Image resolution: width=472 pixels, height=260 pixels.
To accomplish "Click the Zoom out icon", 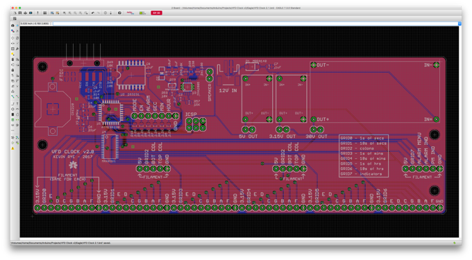I will pyautogui.click(x=75, y=13).
